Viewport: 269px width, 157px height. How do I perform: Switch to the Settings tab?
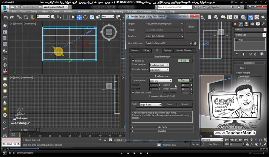pyautogui.click(x=167, y=50)
